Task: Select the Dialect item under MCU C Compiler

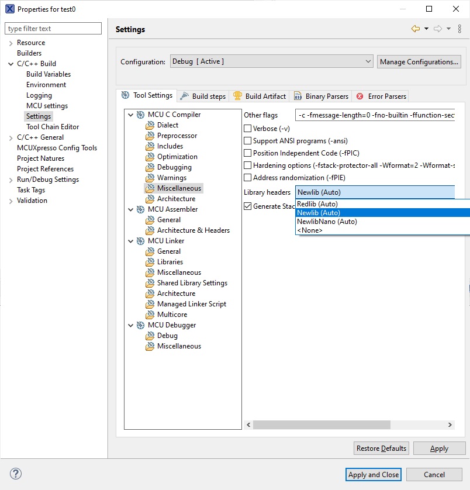Action: pyautogui.click(x=168, y=125)
